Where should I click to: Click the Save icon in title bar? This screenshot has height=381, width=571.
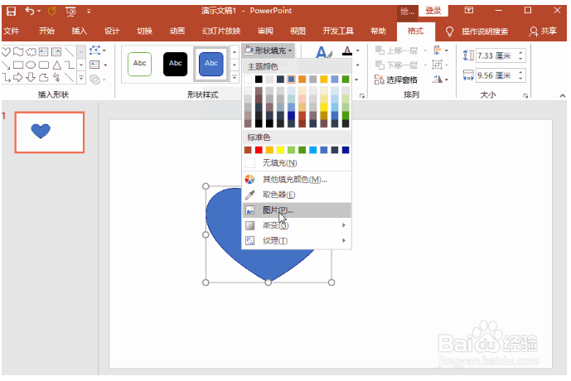[x=12, y=11]
